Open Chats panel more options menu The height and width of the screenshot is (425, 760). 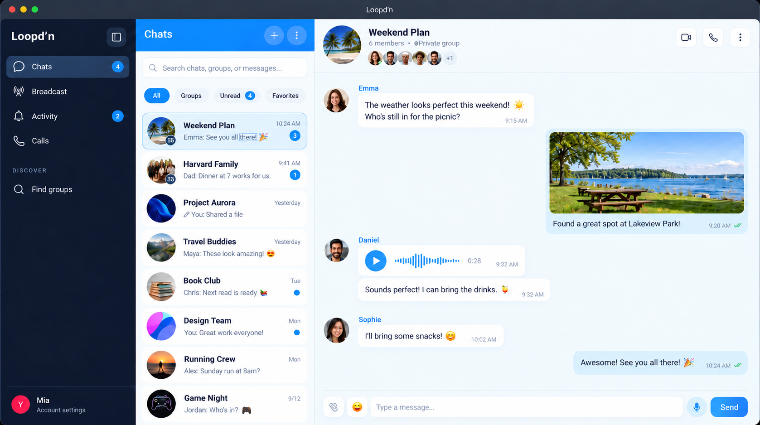pyautogui.click(x=297, y=35)
